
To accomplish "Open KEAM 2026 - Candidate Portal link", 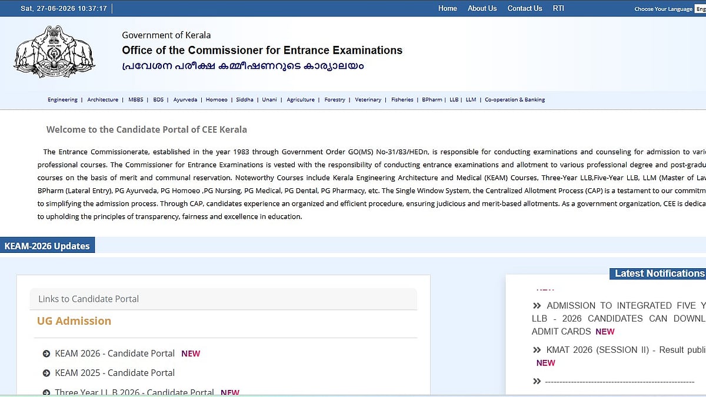I will click(115, 353).
